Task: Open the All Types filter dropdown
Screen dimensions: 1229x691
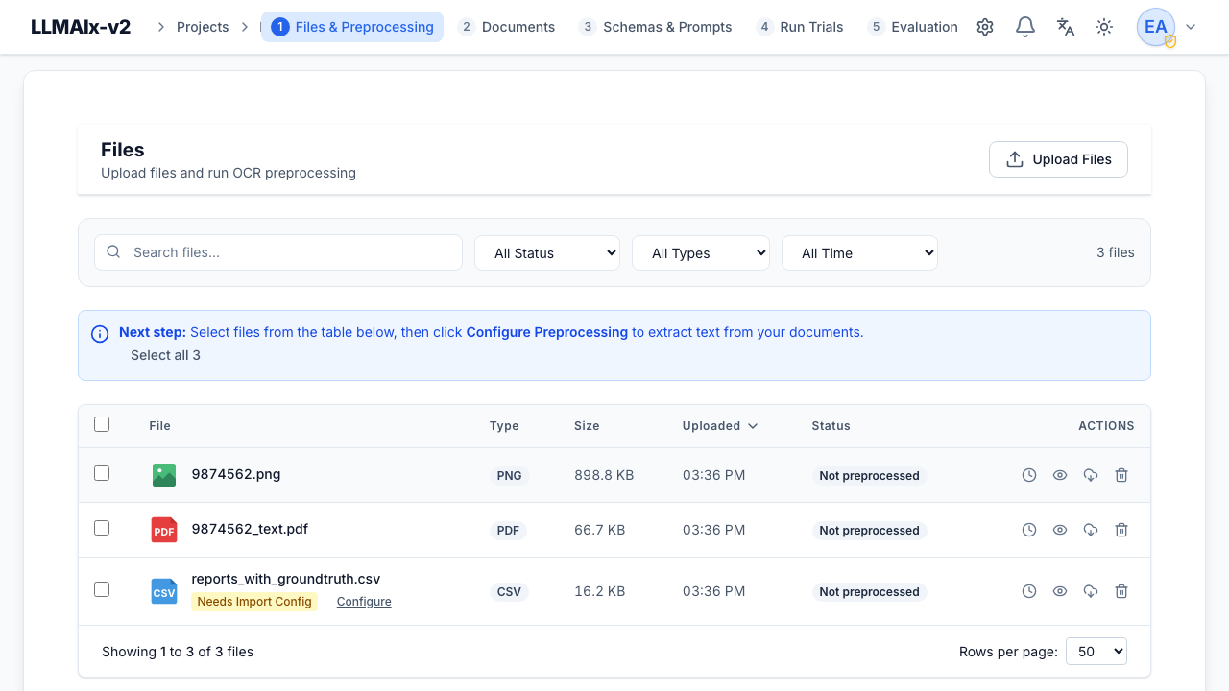Action: [x=701, y=252]
